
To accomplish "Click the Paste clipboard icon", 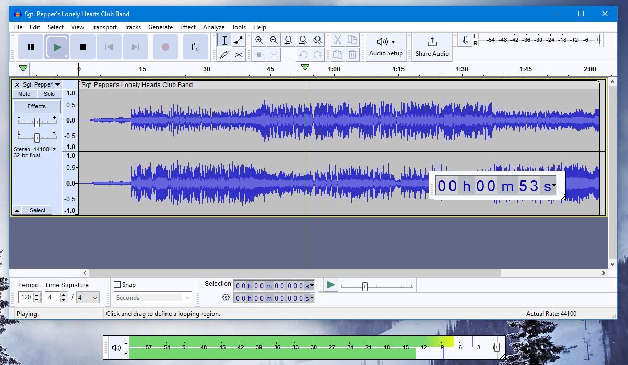I will (337, 54).
